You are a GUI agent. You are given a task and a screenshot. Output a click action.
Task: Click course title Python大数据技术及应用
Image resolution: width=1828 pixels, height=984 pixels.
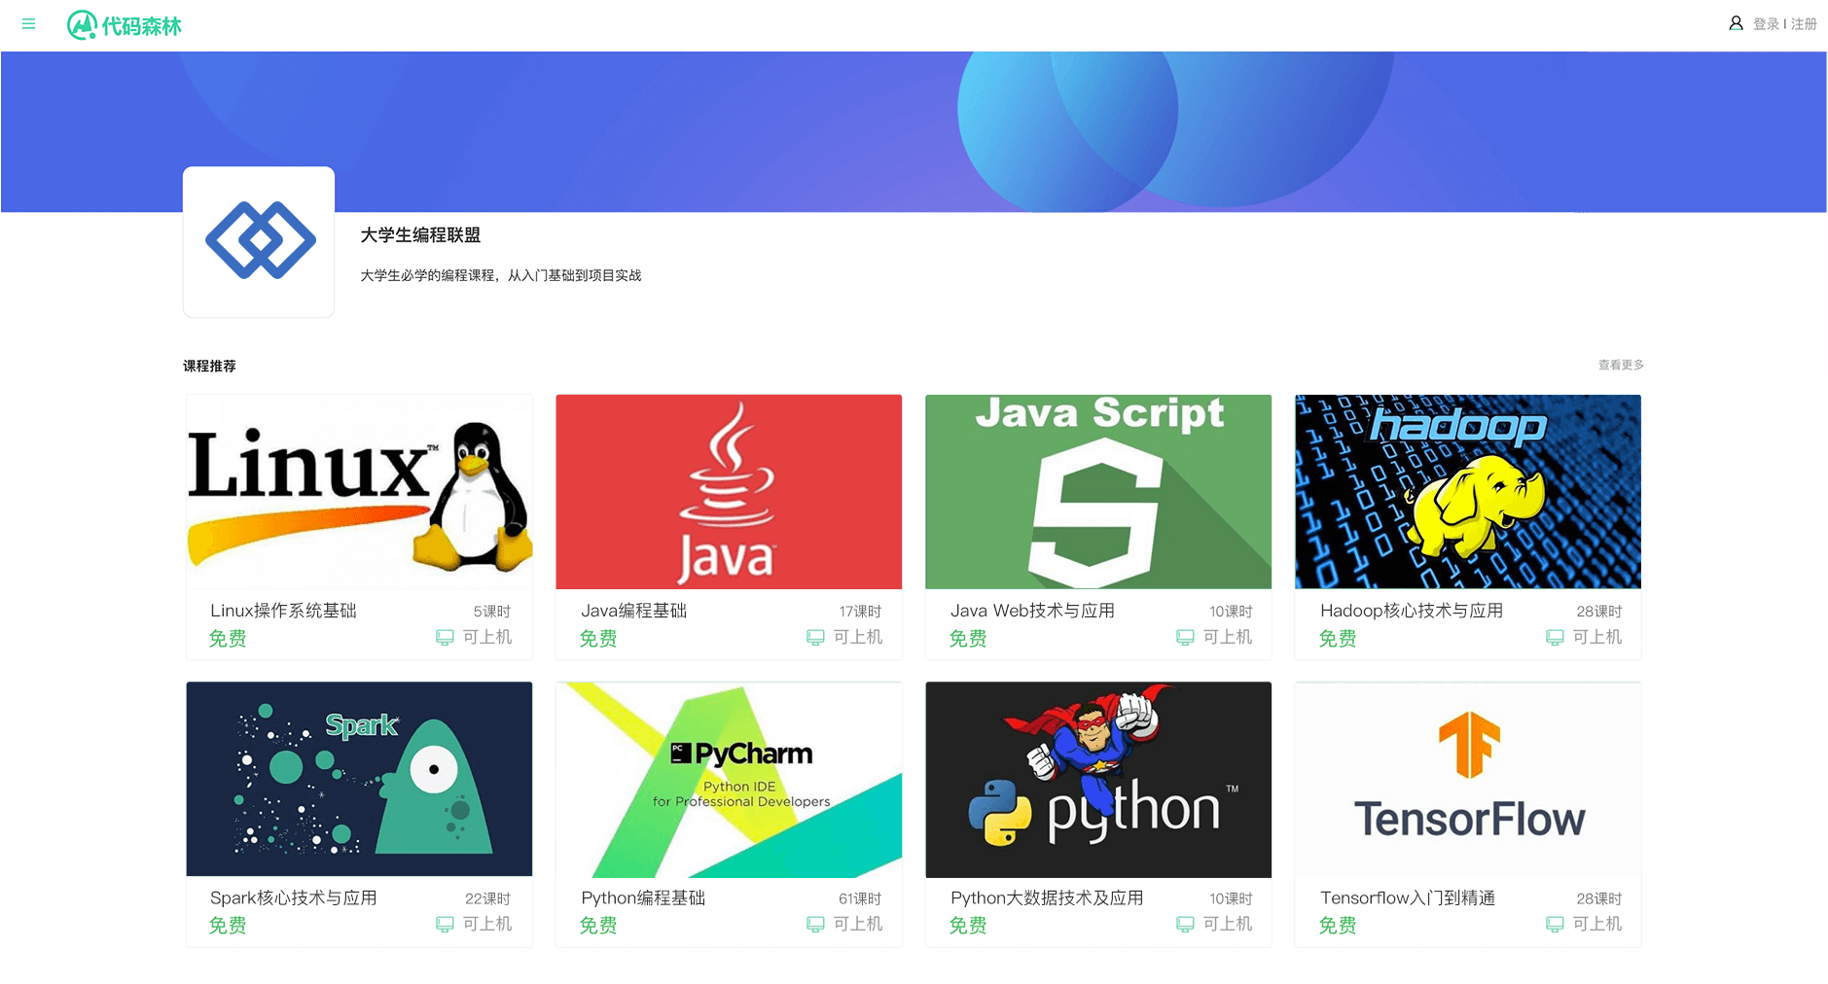coord(1047,897)
